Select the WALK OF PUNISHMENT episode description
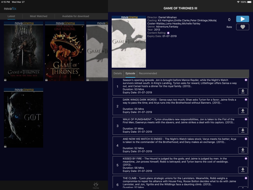 [x=179, y=121]
